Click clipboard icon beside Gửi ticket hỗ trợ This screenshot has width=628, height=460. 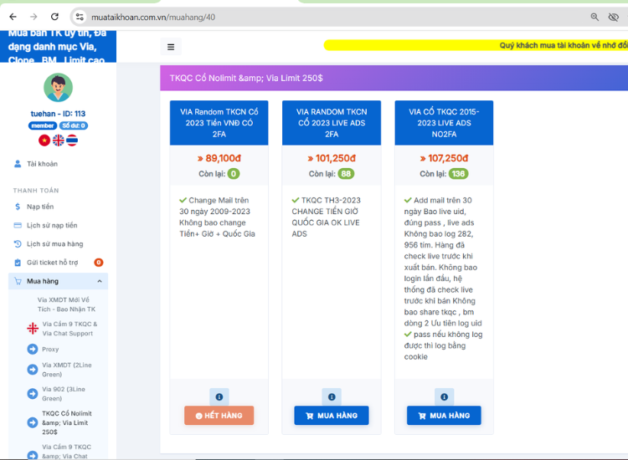(x=18, y=263)
